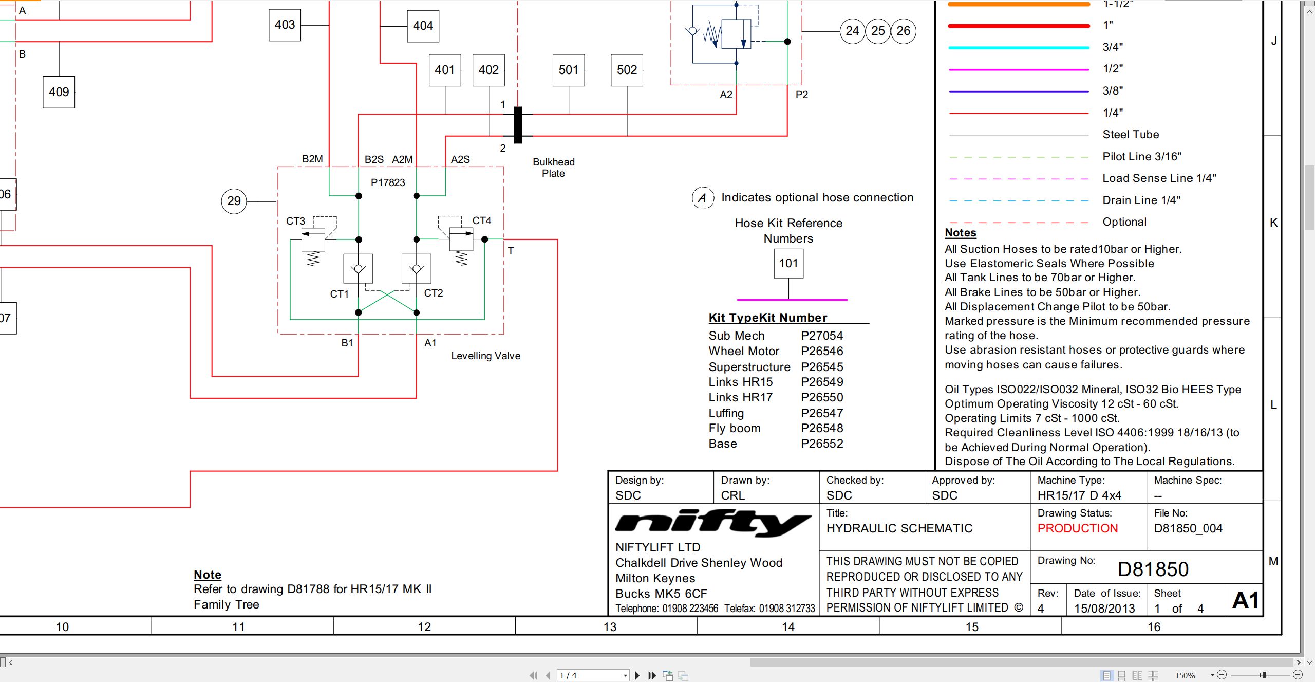Image resolution: width=1315 pixels, height=682 pixels.
Task: Click the HYDRAULIC SCHEMATIC title
Action: (899, 528)
